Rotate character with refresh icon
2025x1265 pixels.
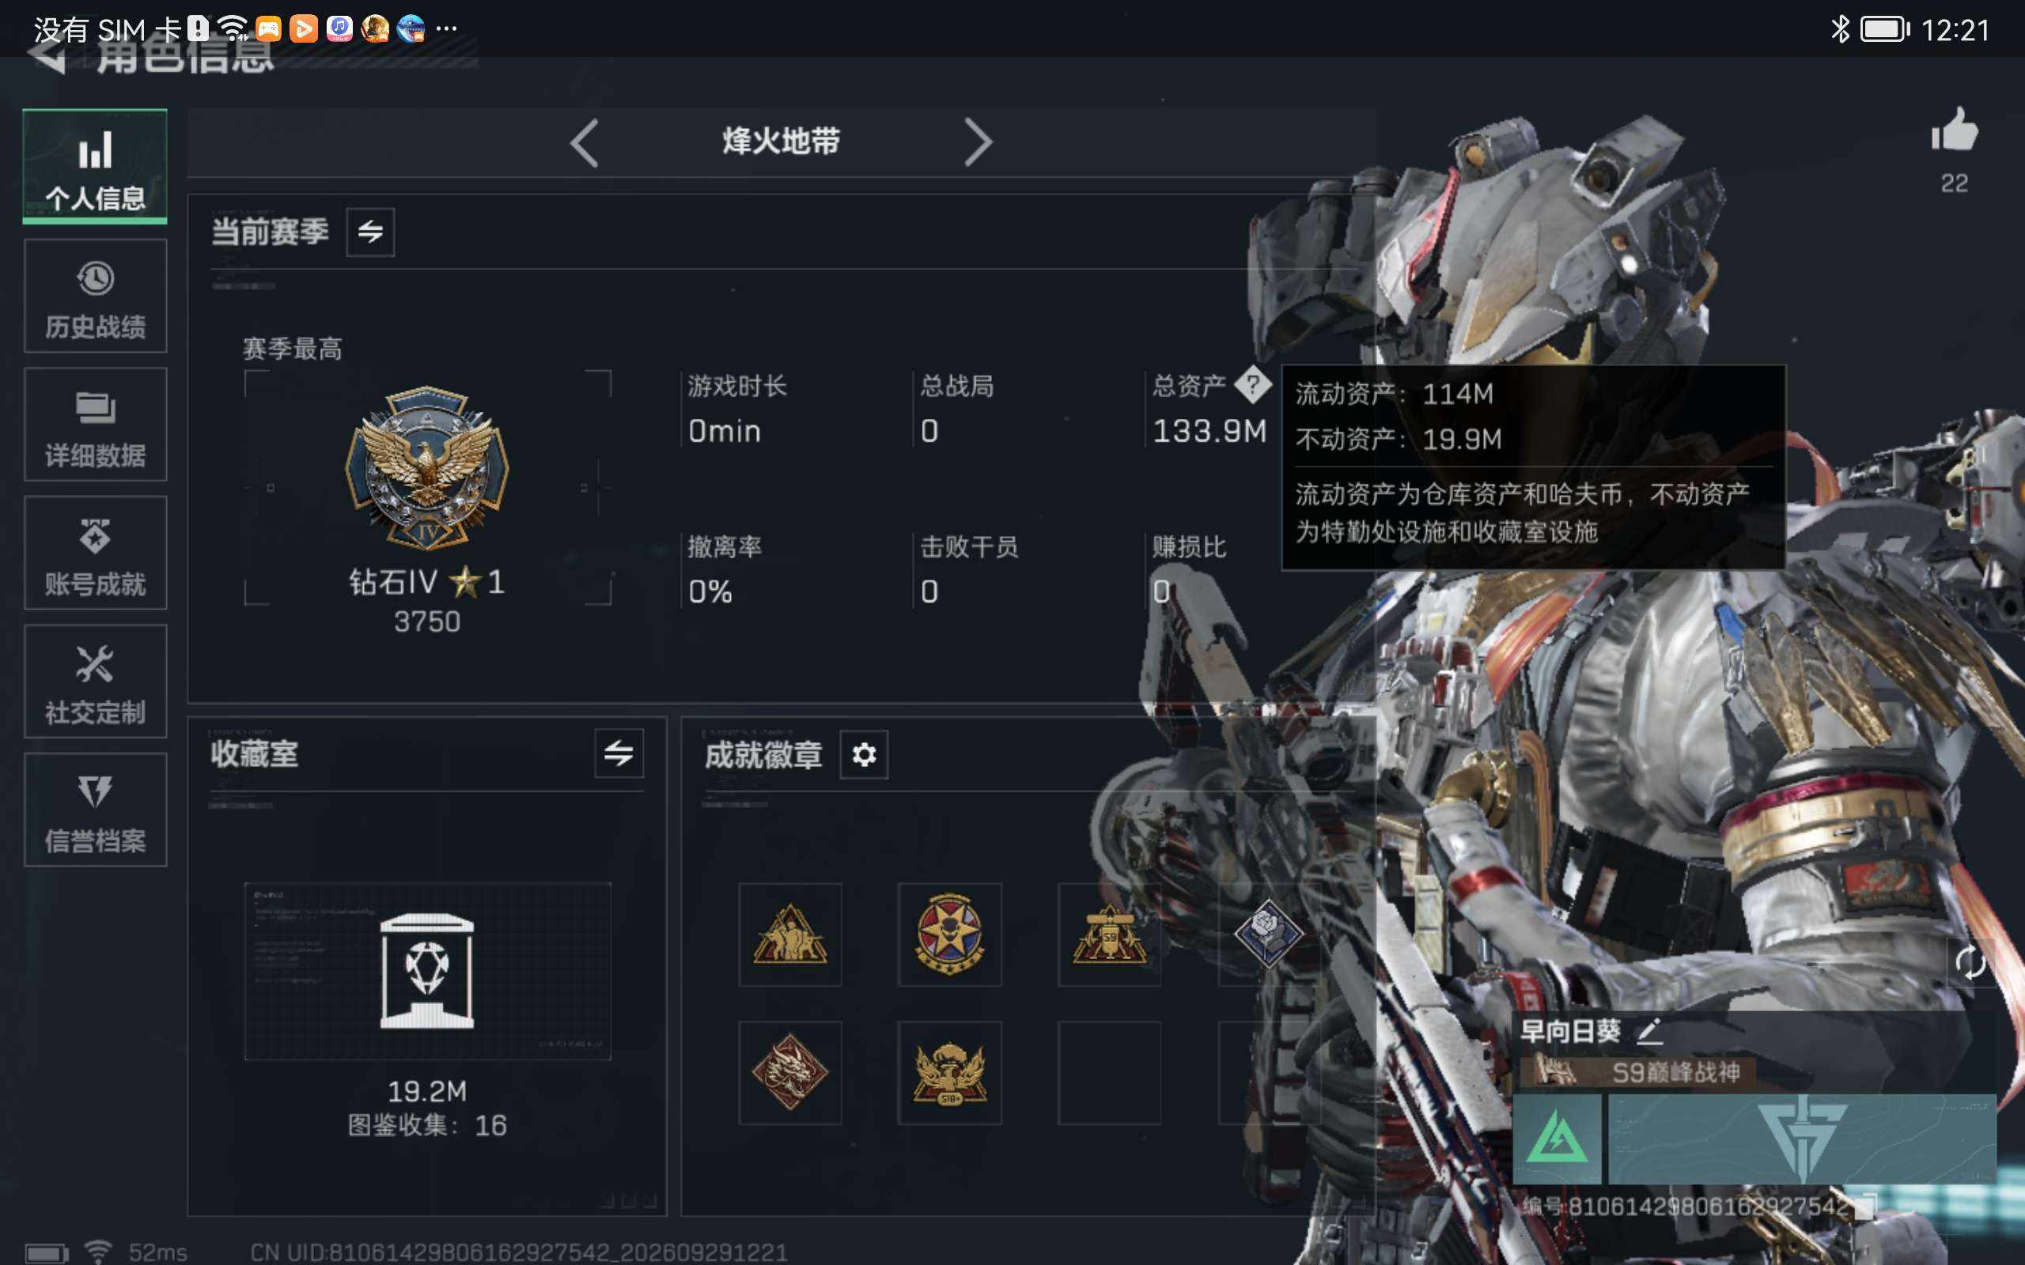coord(1970,962)
